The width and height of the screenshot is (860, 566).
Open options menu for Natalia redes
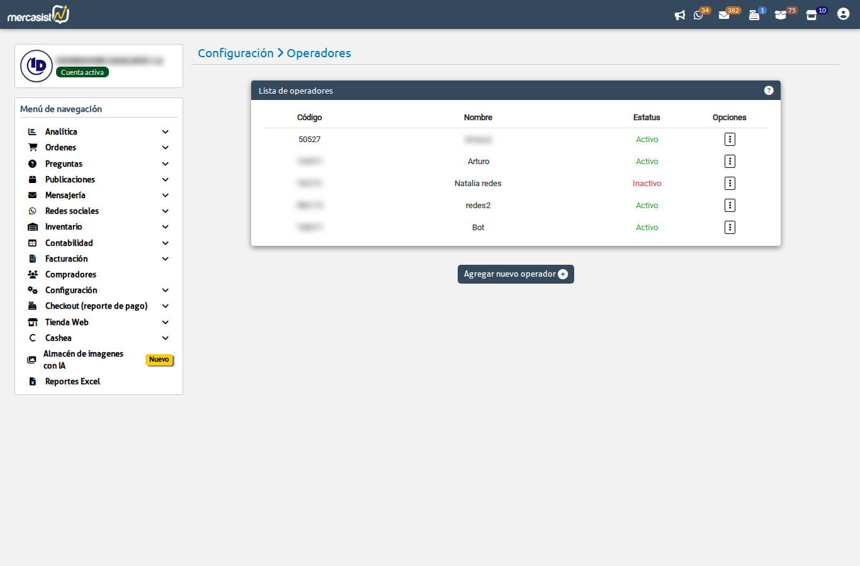pos(730,184)
